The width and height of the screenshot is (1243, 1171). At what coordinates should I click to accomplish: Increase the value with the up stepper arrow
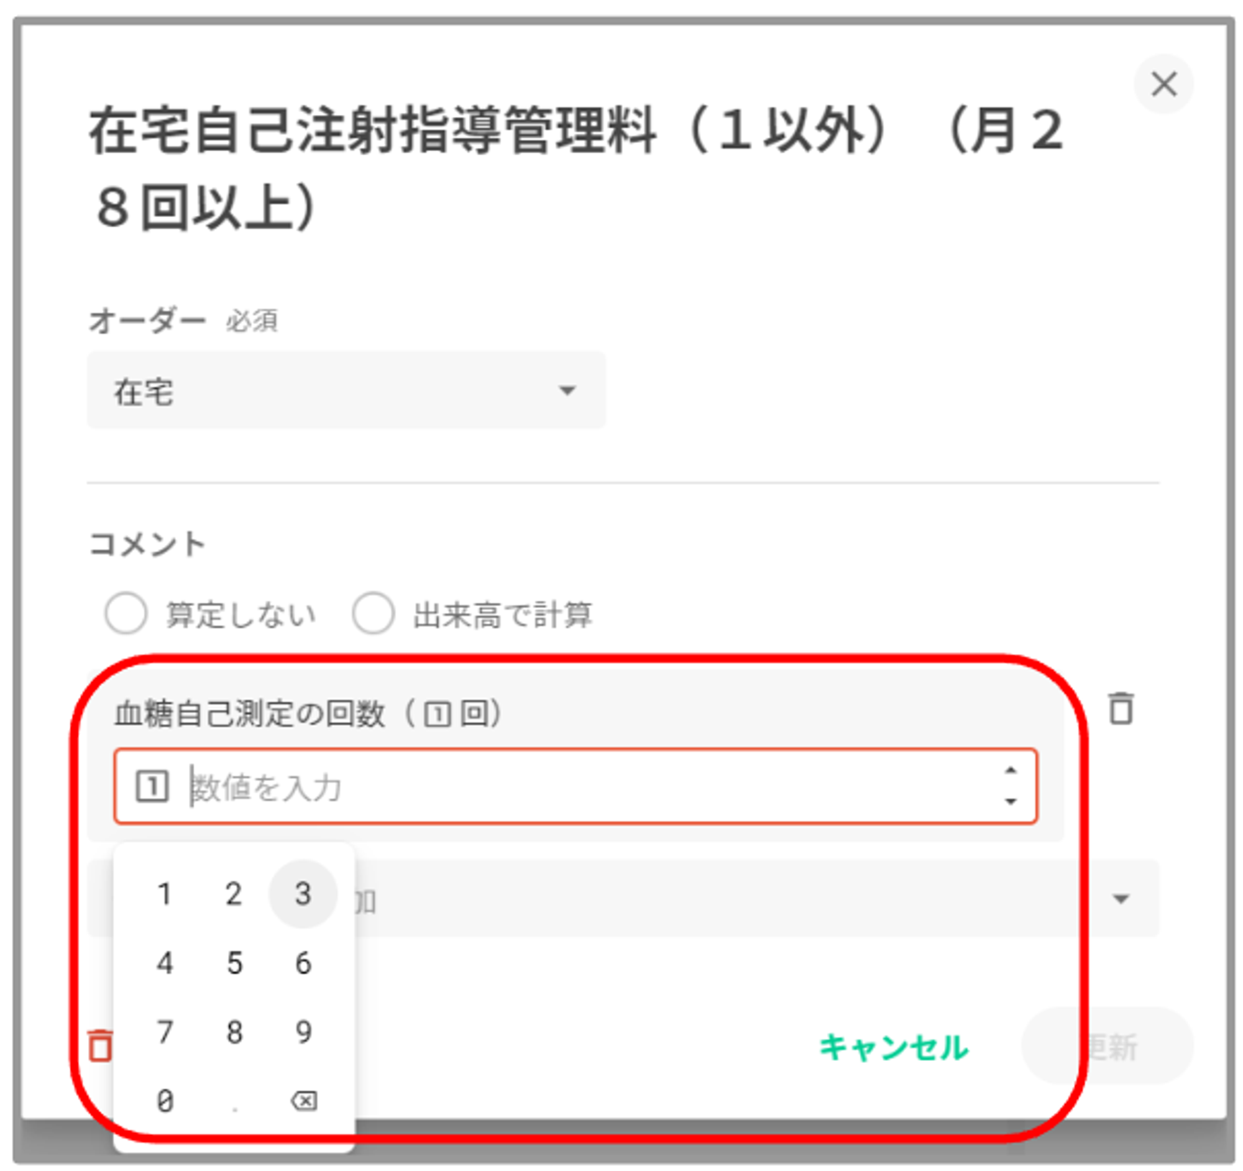pyautogui.click(x=1011, y=770)
